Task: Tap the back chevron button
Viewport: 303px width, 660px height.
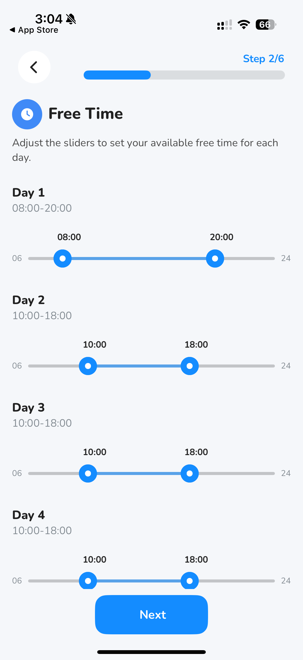Action: (34, 67)
